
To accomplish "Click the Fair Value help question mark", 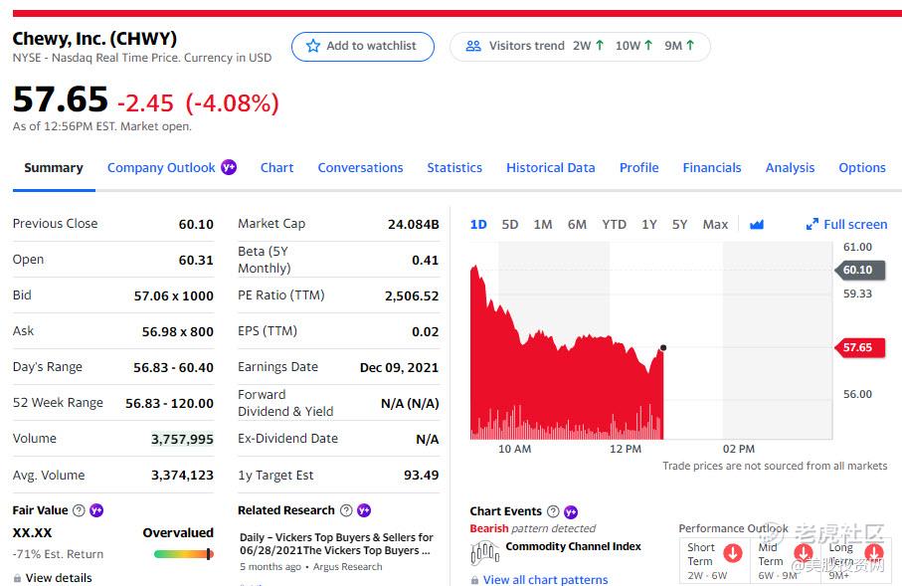I will [x=79, y=510].
